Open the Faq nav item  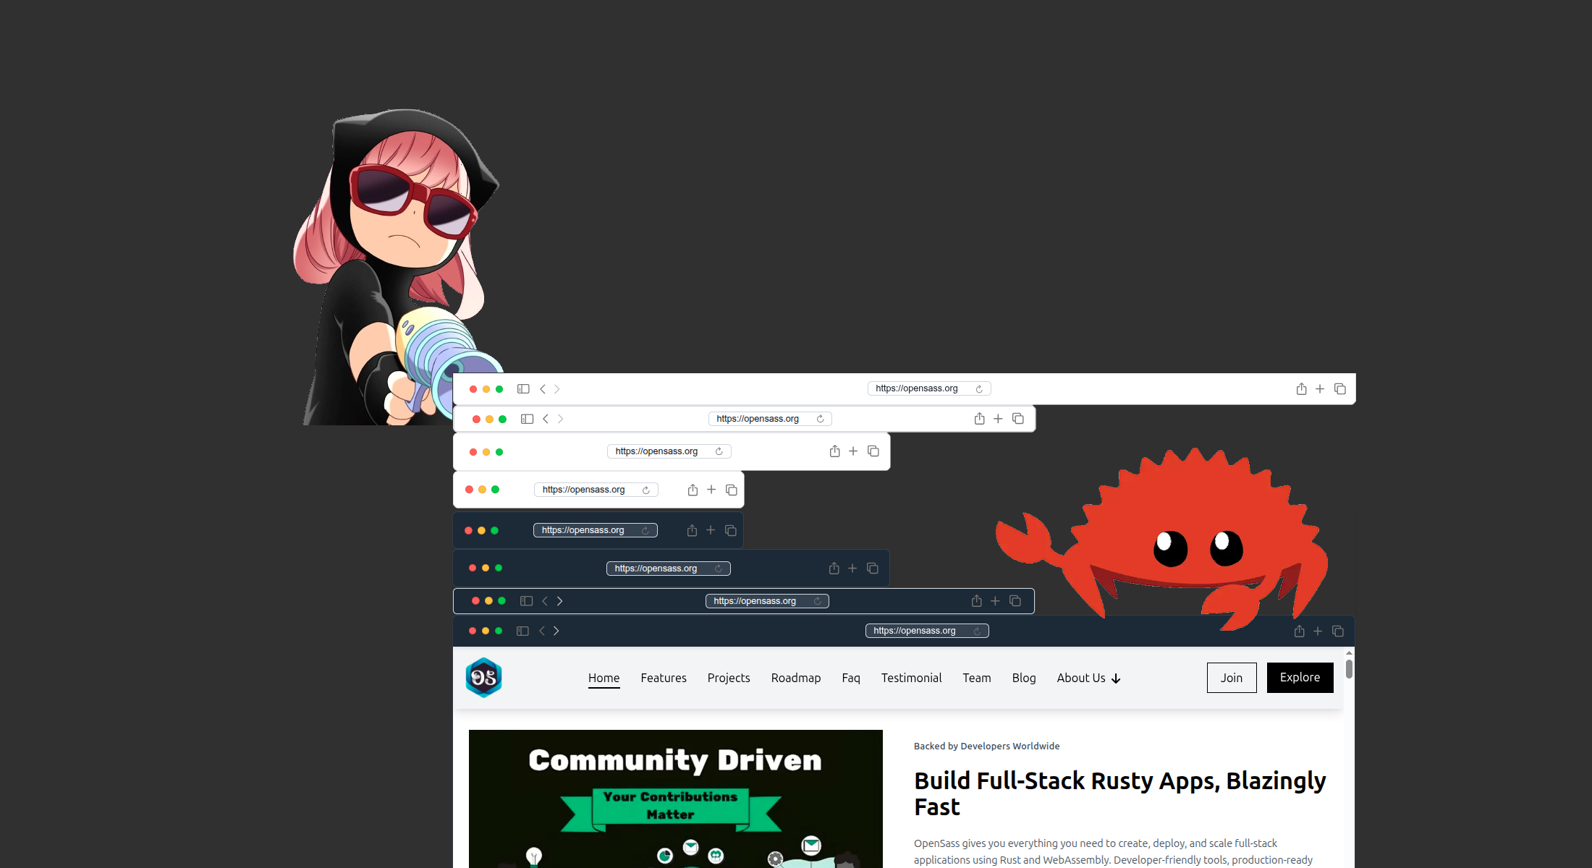851,678
